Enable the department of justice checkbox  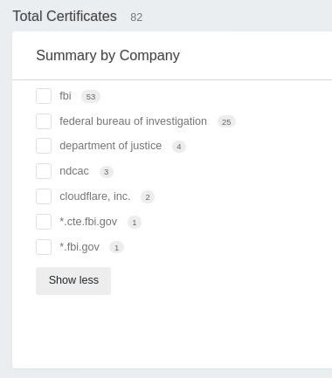[44, 146]
